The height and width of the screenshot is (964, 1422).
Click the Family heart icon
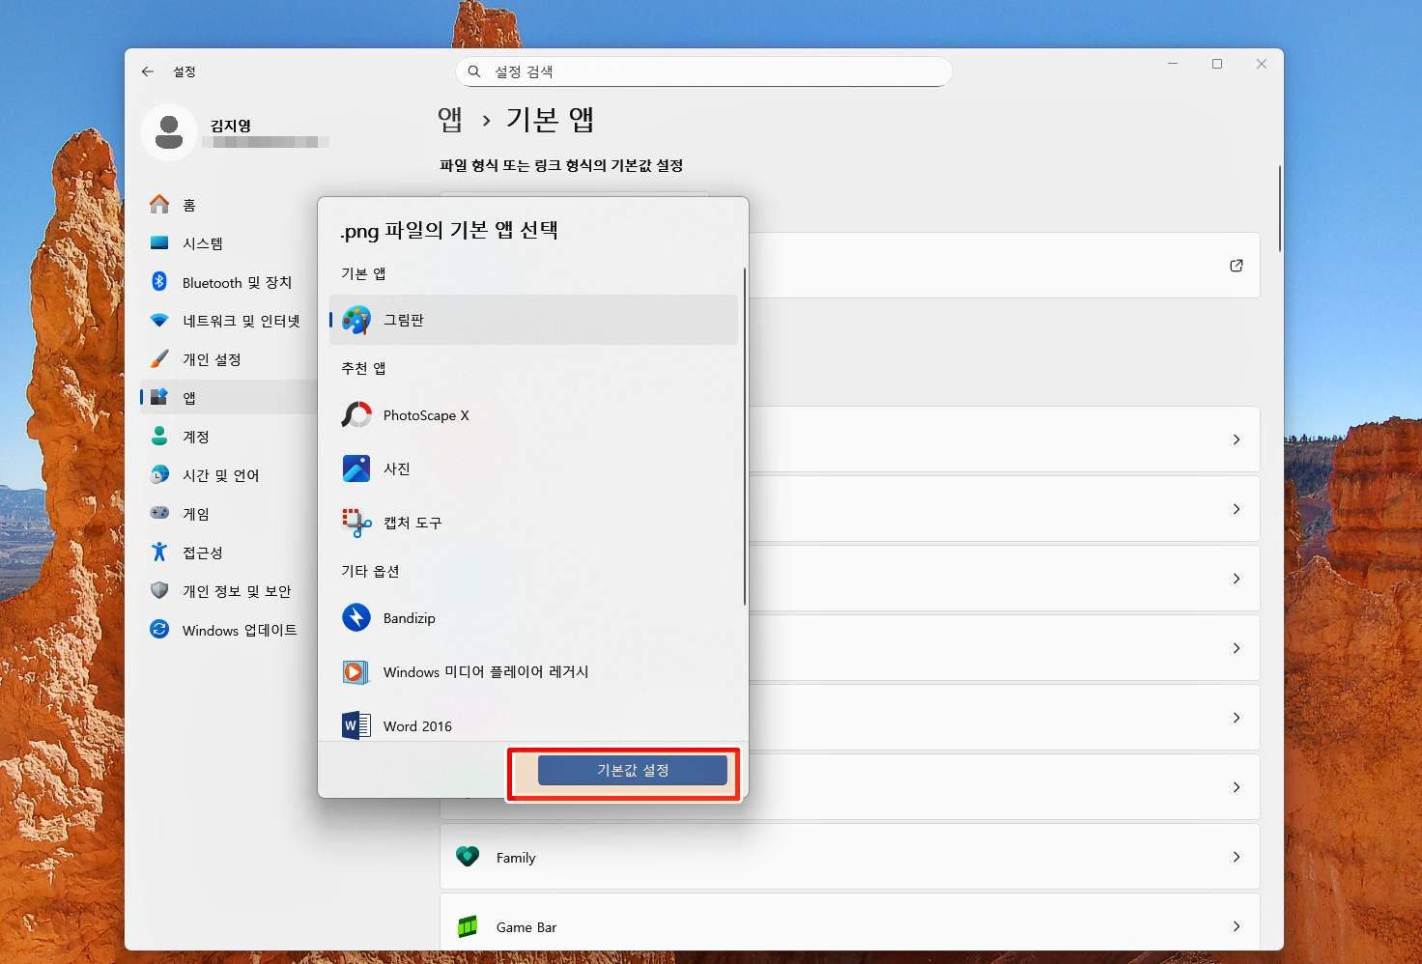[468, 857]
